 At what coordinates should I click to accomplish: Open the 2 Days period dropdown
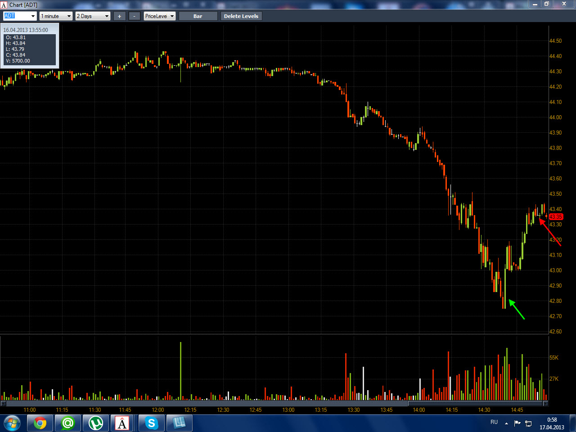pos(93,16)
